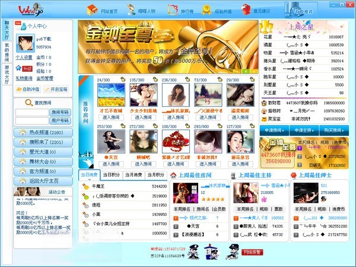Click 返回大厅主页 button

click(x=43, y=181)
